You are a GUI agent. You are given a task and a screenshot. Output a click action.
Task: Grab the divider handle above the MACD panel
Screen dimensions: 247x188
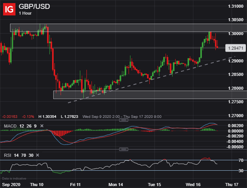[123, 120]
